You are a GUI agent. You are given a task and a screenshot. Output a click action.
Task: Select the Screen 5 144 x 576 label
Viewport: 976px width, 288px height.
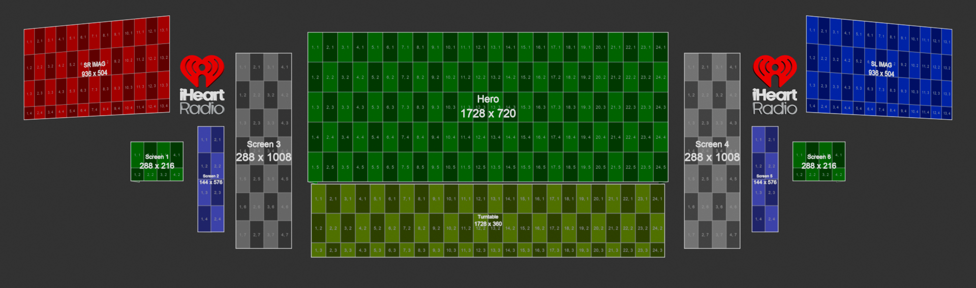coord(765,179)
